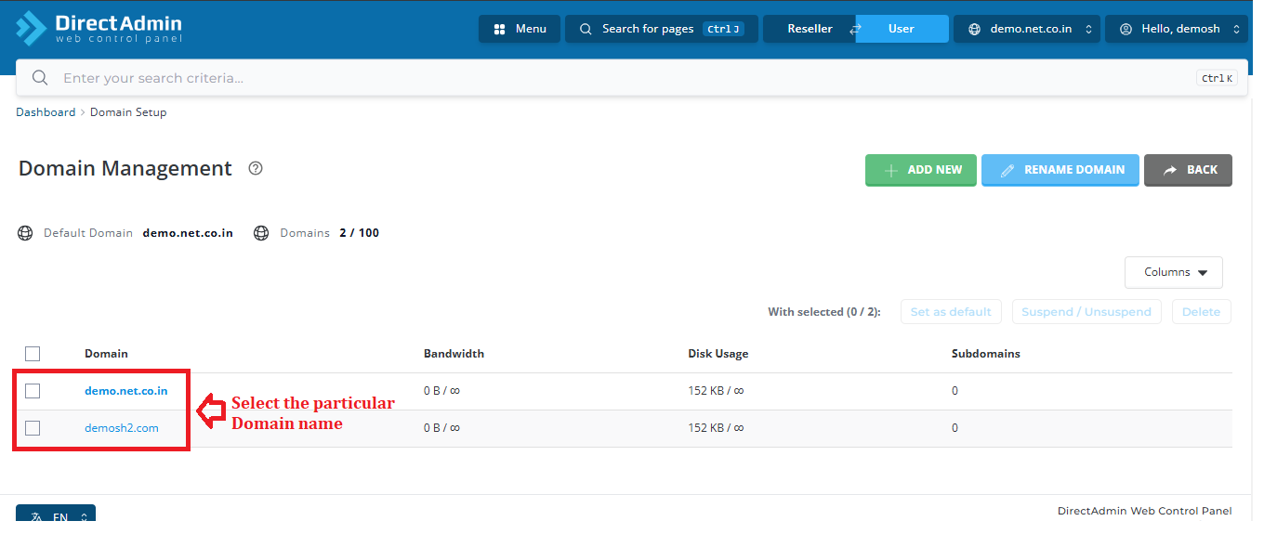
Task: Click the 2 / 100 domains count
Action: tap(359, 233)
